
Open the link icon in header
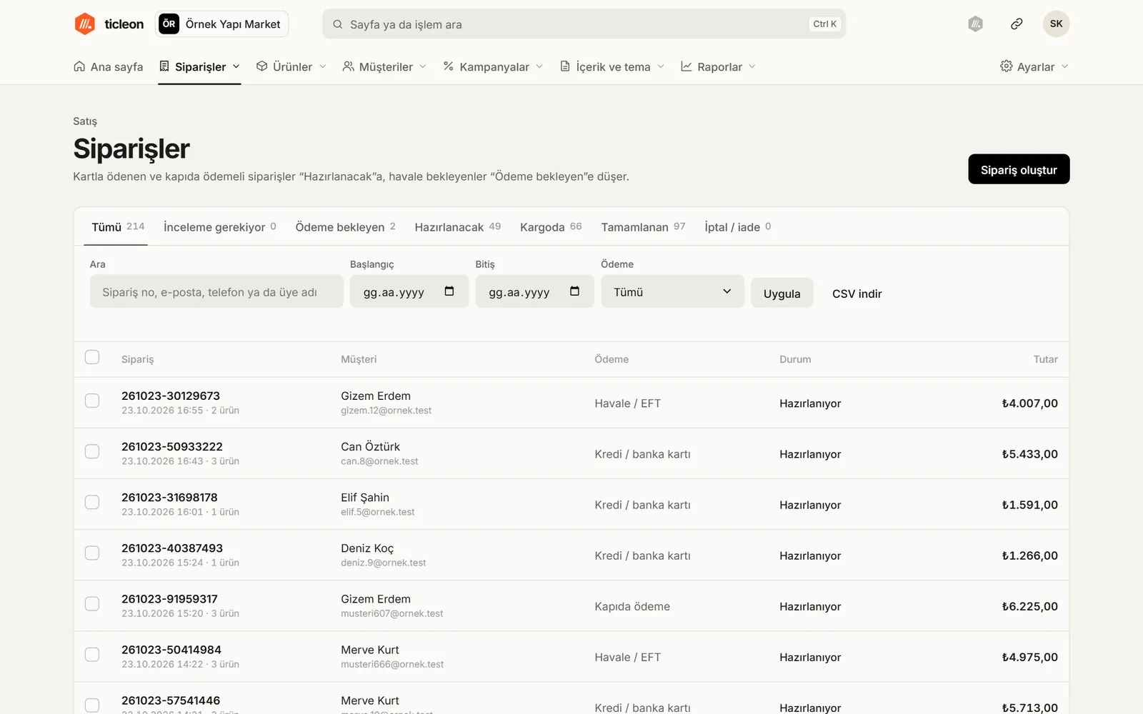point(1017,24)
